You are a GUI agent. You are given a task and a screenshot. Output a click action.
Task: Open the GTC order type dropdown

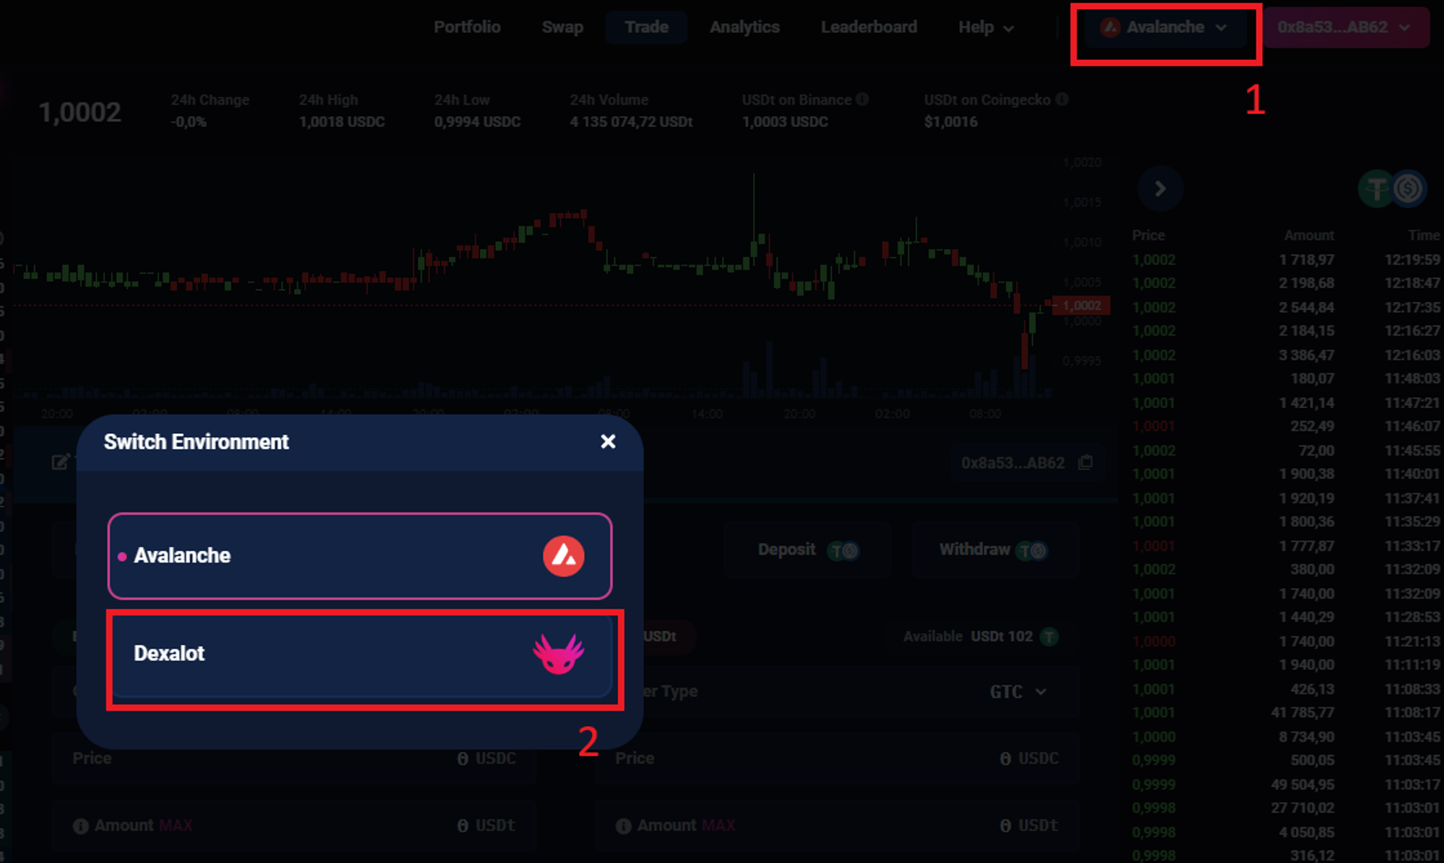coord(1017,692)
